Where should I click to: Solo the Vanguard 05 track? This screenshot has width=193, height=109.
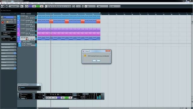tap(24, 29)
